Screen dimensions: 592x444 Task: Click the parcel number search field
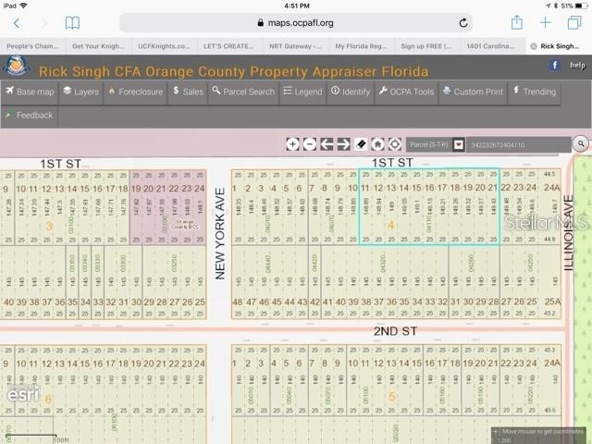click(x=516, y=145)
